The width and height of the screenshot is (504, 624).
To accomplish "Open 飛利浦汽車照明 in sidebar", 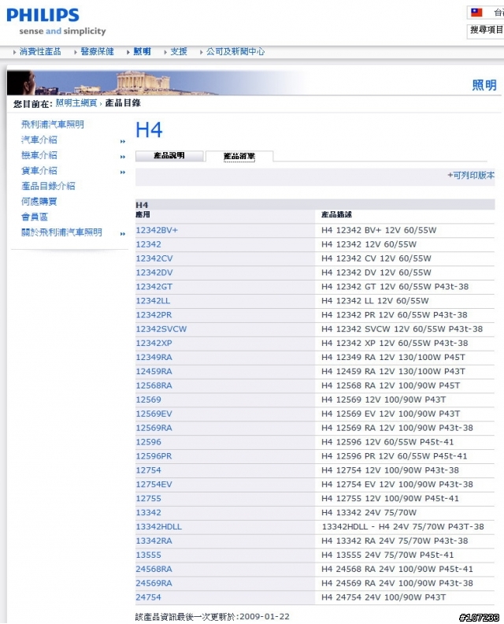I will (53, 124).
